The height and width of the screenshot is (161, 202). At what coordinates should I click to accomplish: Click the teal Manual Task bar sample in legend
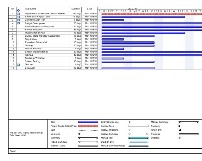pyautogui.click(x=138, y=138)
